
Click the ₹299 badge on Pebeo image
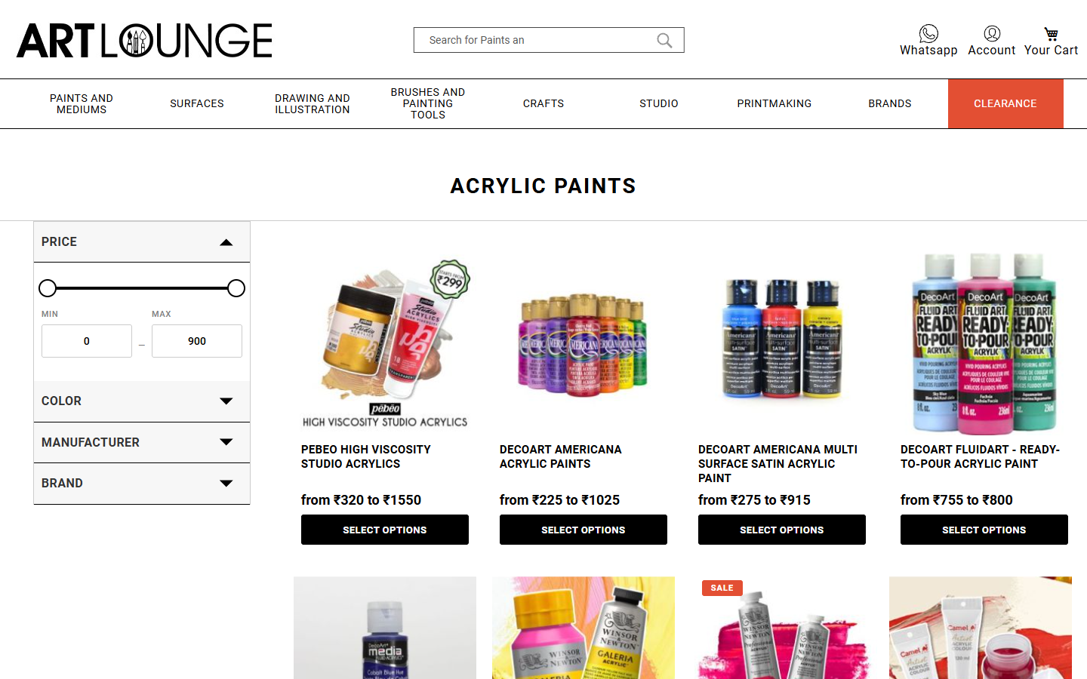[451, 280]
